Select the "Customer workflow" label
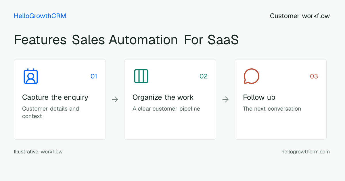The height and width of the screenshot is (181, 345). tap(300, 16)
